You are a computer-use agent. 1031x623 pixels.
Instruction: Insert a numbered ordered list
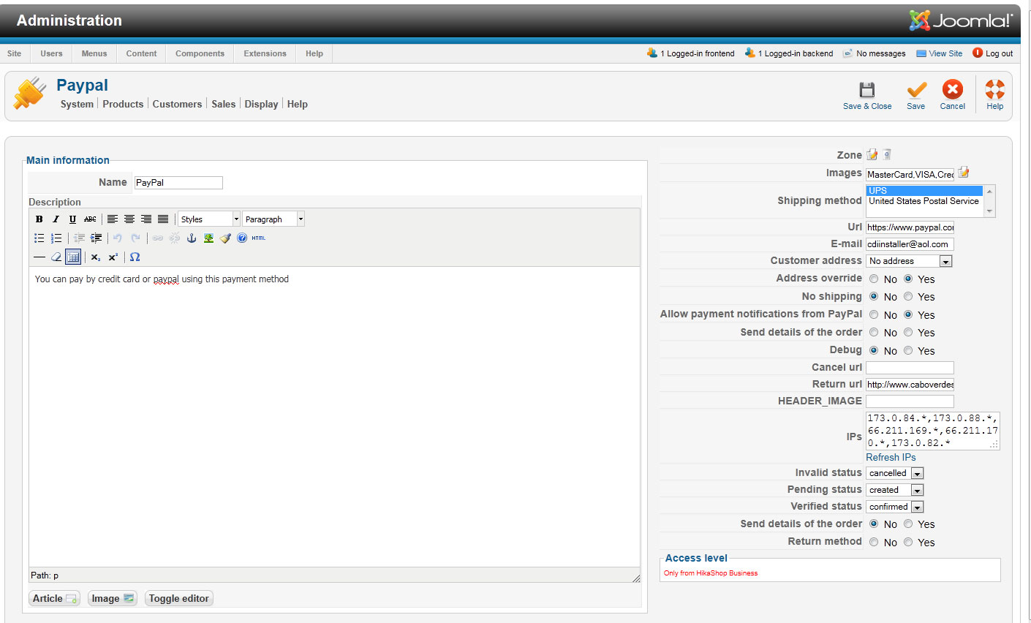[56, 238]
